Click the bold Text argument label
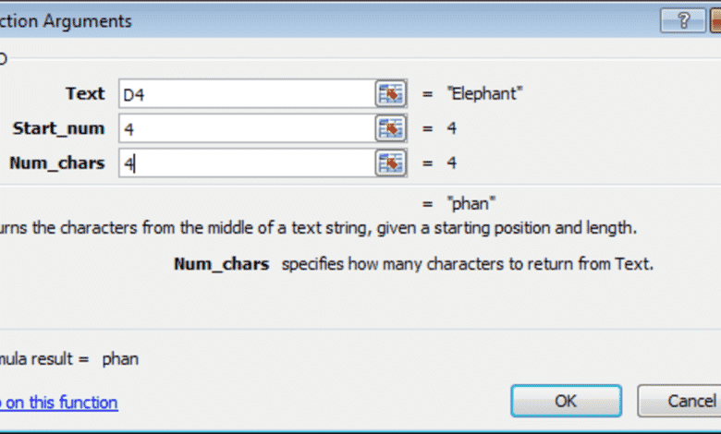Viewport: 721px width, 434px height. pyautogui.click(x=85, y=93)
